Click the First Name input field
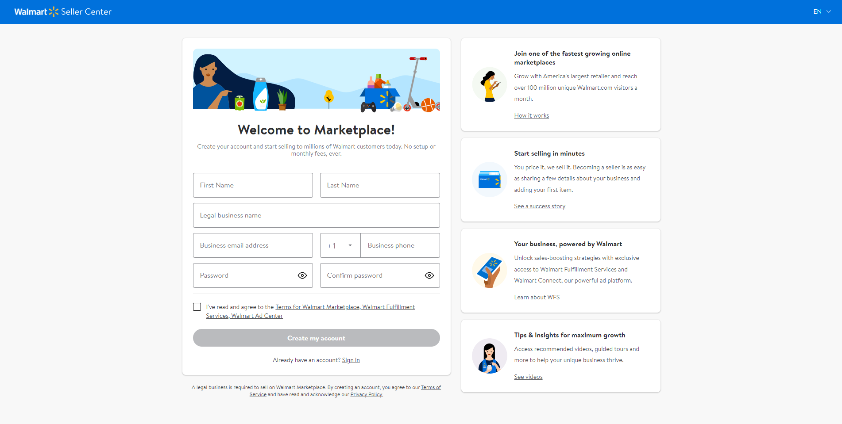This screenshot has width=842, height=424. [x=253, y=185]
